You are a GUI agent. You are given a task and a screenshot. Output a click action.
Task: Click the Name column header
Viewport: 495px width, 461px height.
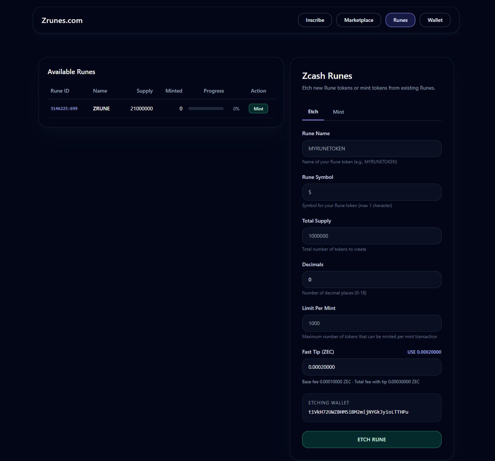point(100,91)
